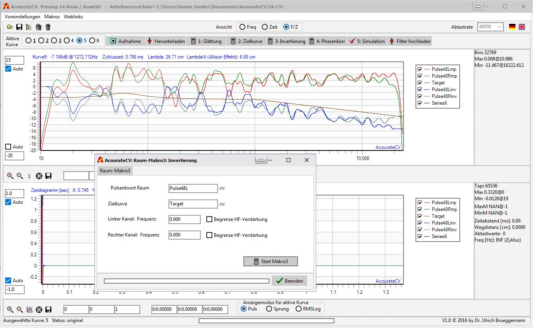Click 'Bins 32769' info text
The width and height of the screenshot is (533, 328).
point(486,53)
